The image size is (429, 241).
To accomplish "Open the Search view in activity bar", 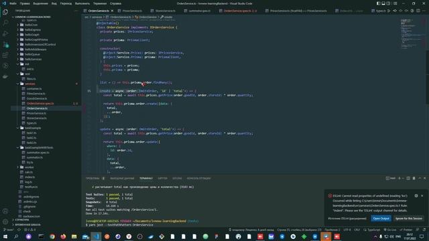I will pos(5,23).
